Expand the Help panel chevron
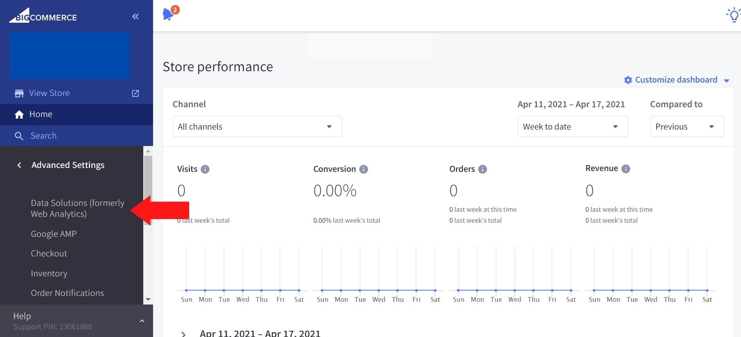 point(142,321)
